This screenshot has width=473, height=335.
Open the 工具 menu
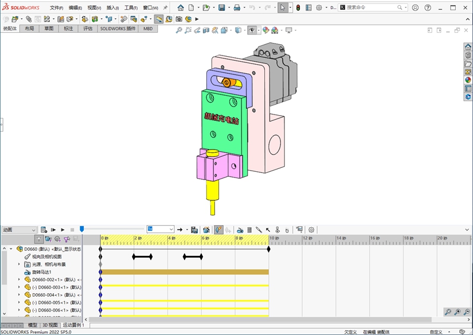pyautogui.click(x=131, y=8)
